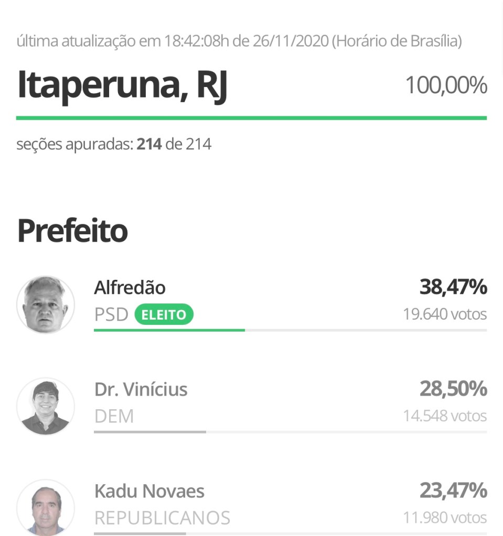Image resolution: width=503 pixels, height=536 pixels.
Task: Click Dr. Vinícius's gray vote share bar
Action: click(150, 432)
